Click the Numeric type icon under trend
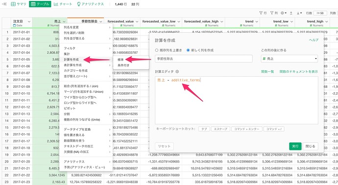This screenshot has height=185, width=338. point(241,25)
